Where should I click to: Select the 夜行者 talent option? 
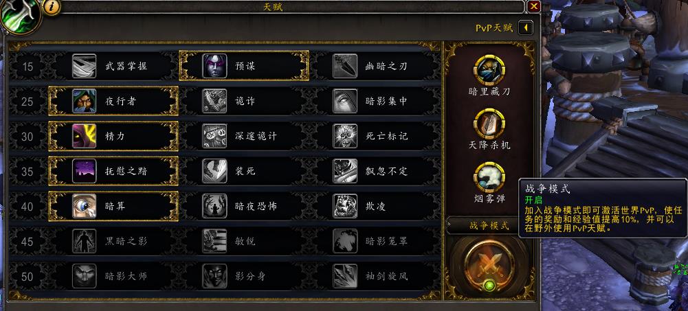pyautogui.click(x=113, y=101)
